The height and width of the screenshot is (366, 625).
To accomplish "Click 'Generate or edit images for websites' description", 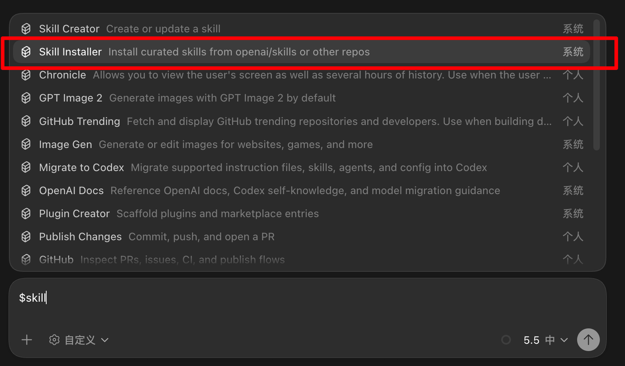I will (x=236, y=144).
